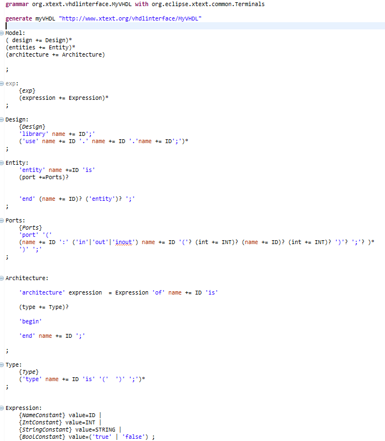Click '{StringConstant}' in Expression rule

pyautogui.click(x=45, y=430)
